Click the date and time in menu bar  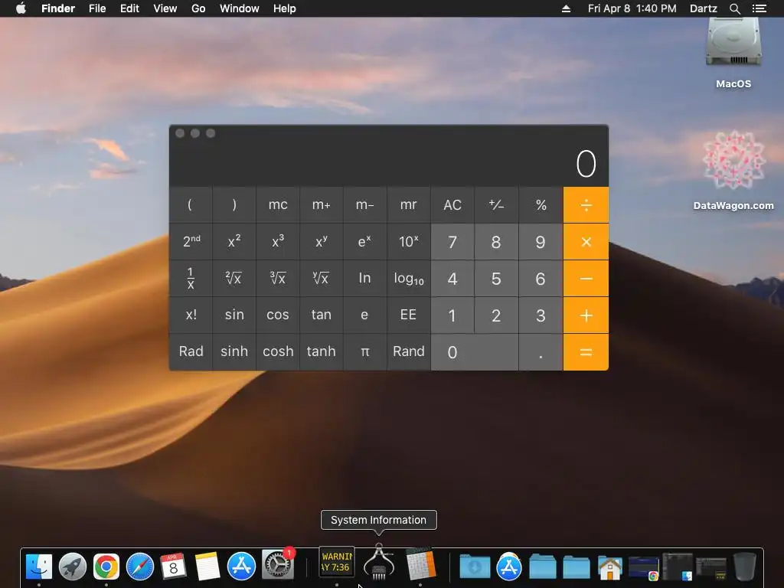[632, 8]
